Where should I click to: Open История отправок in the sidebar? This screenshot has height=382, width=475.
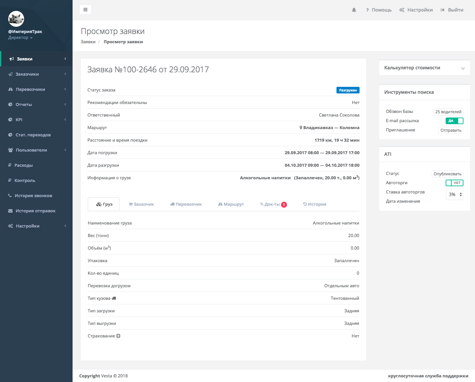pyautogui.click(x=35, y=211)
